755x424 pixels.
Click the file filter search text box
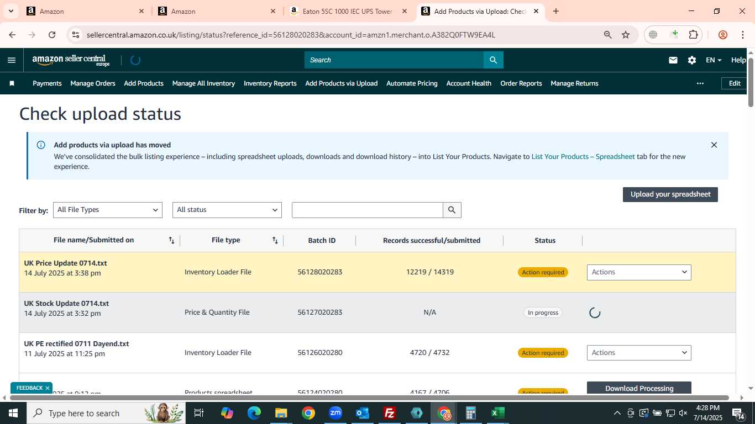(x=368, y=210)
